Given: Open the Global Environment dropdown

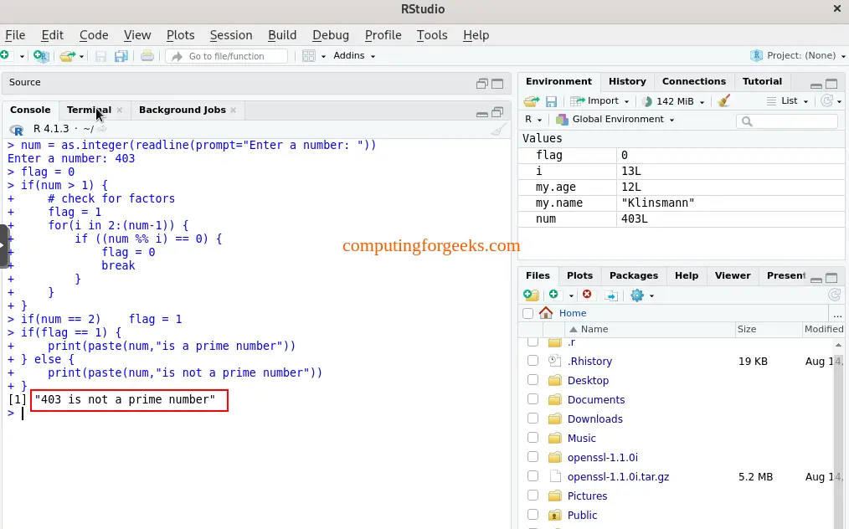Looking at the screenshot, I should click(x=615, y=119).
